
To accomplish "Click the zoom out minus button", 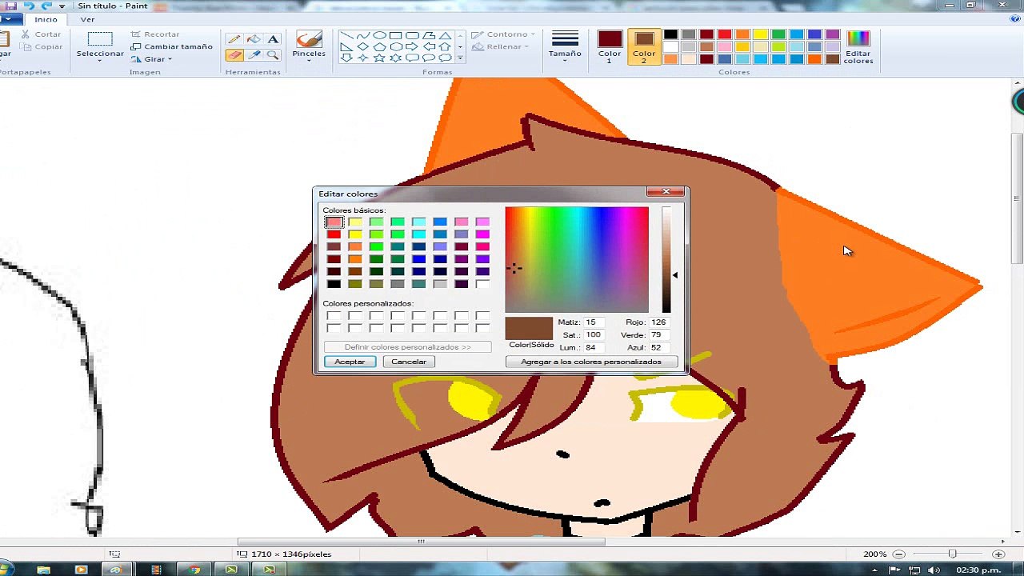I will (898, 554).
